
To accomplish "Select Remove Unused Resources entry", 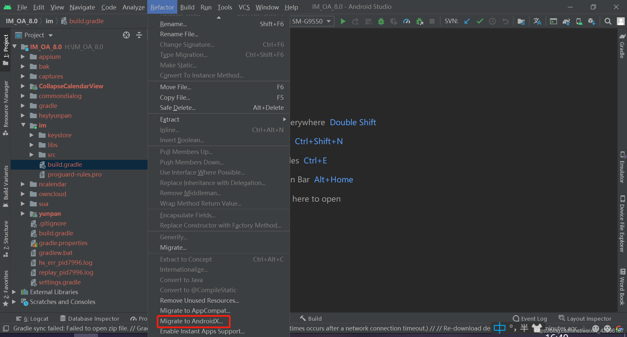I will click(219, 300).
